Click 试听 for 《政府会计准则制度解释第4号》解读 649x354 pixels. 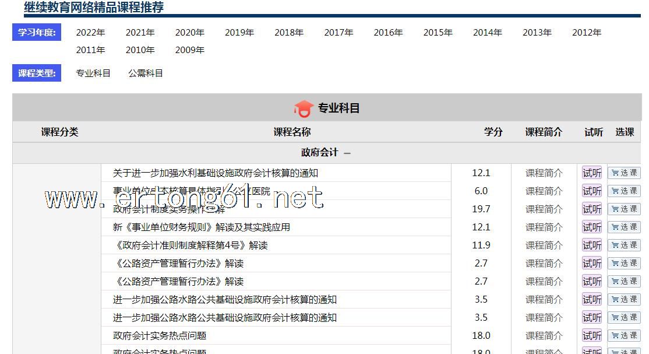click(592, 246)
